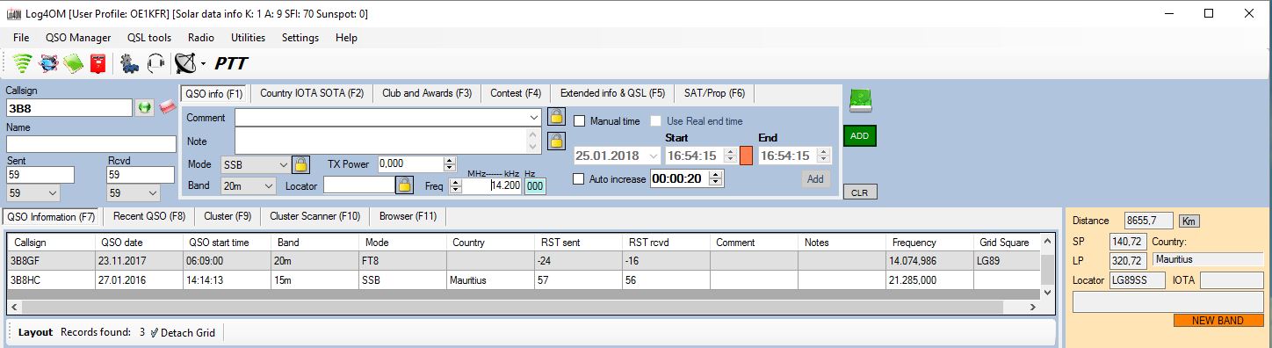The image size is (1272, 348).
Task: Open the File menu
Action: tap(21, 38)
